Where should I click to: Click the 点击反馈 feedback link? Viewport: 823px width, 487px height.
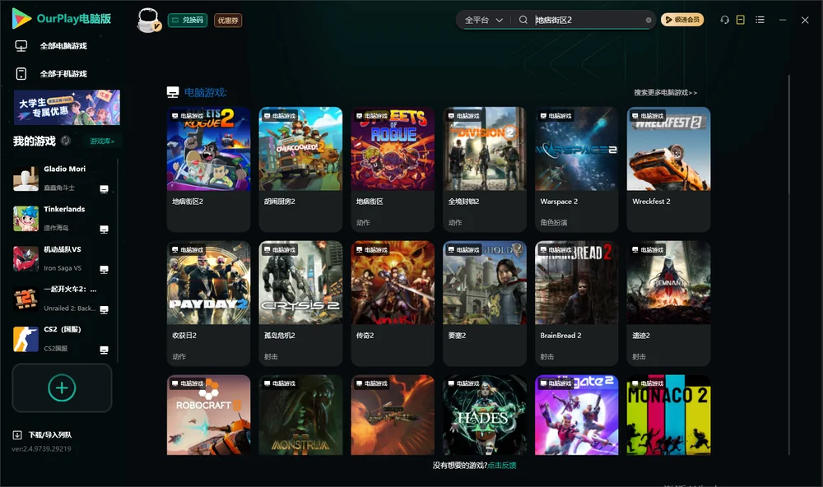[502, 465]
